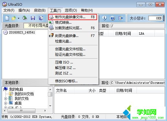Select 测试 ISZ ... menu entry

click(73, 73)
